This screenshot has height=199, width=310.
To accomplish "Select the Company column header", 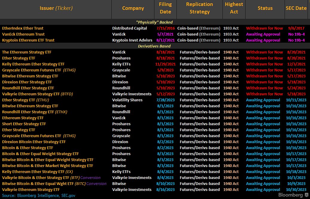I will 133,8.
